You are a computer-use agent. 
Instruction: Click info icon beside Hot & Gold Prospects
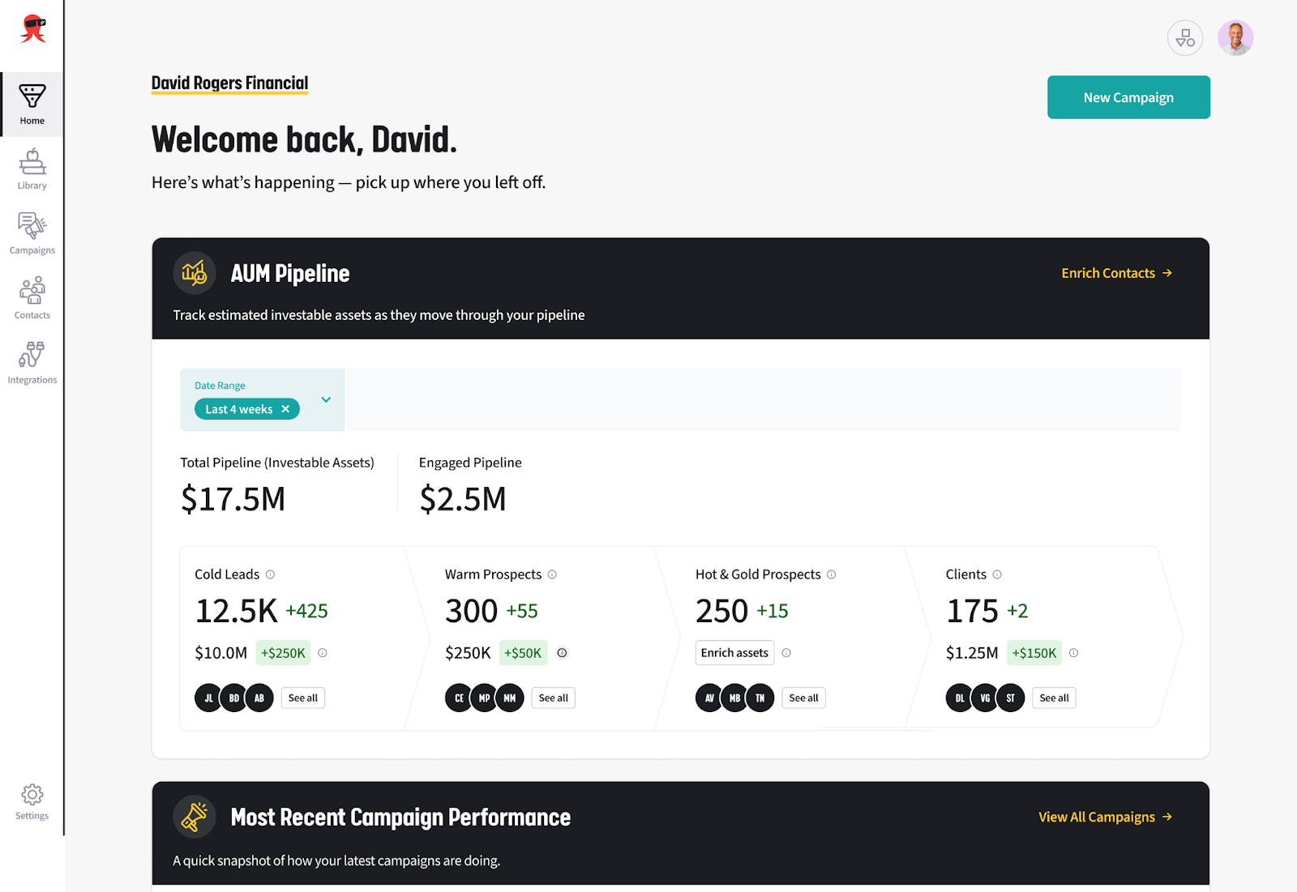pos(831,574)
